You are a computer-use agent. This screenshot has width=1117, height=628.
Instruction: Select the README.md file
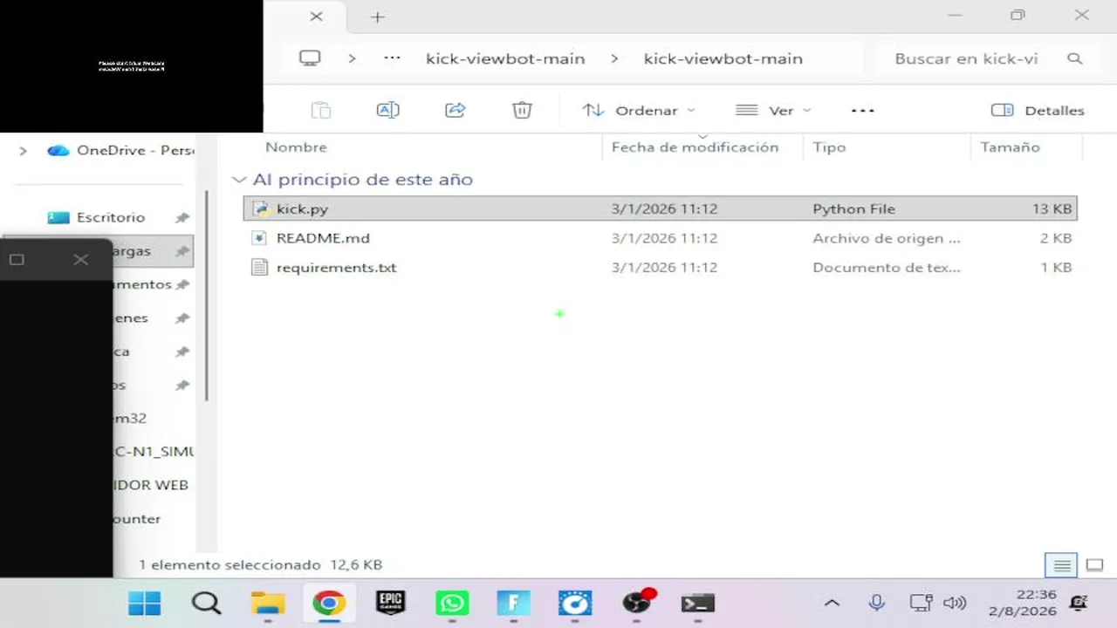[660, 238]
